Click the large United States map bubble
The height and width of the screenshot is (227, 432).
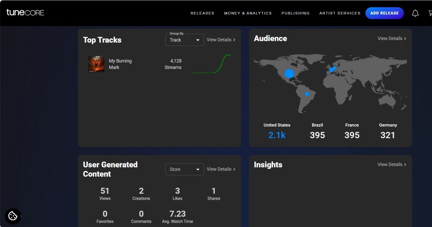click(289, 74)
